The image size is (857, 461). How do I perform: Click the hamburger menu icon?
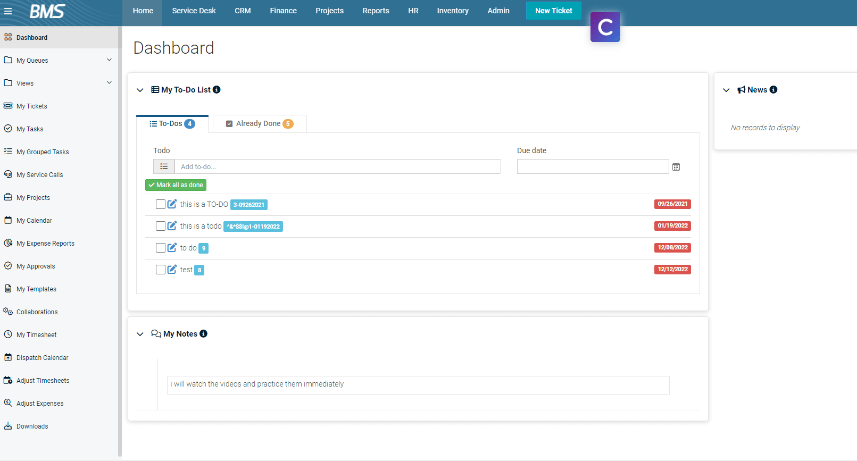[8, 11]
